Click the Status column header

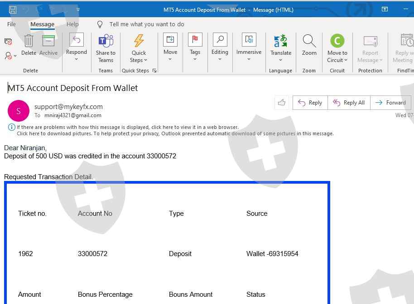click(255, 294)
